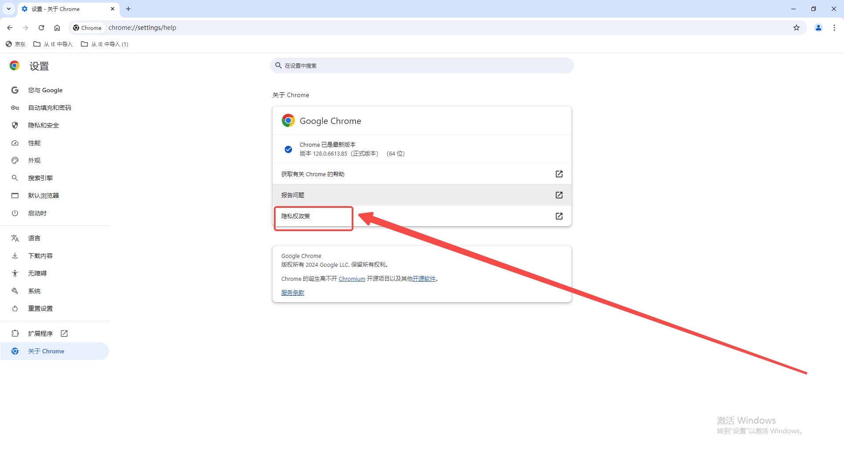
Task: Open the 隐私权政策 row
Action: click(422, 216)
